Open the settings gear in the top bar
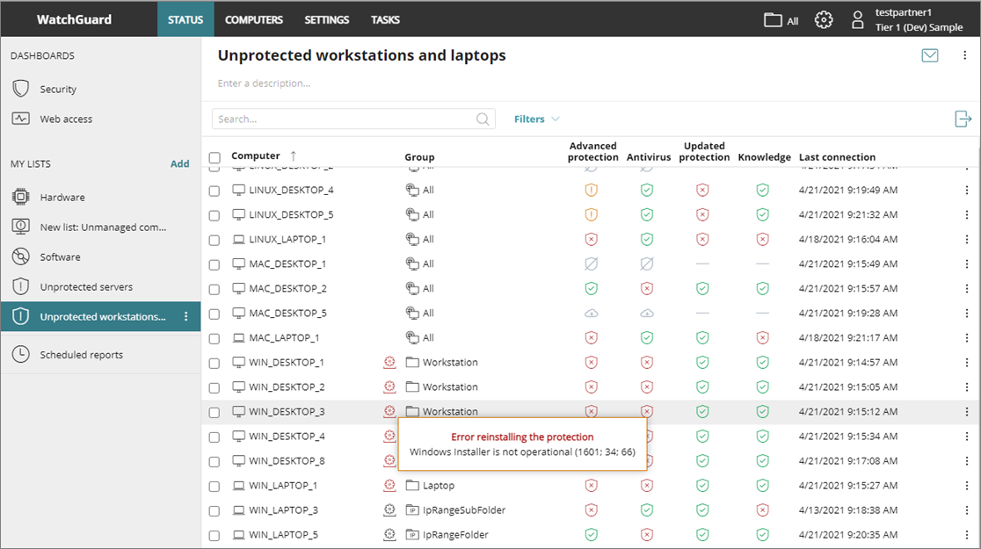Viewport: 981px width, 549px height. [824, 19]
